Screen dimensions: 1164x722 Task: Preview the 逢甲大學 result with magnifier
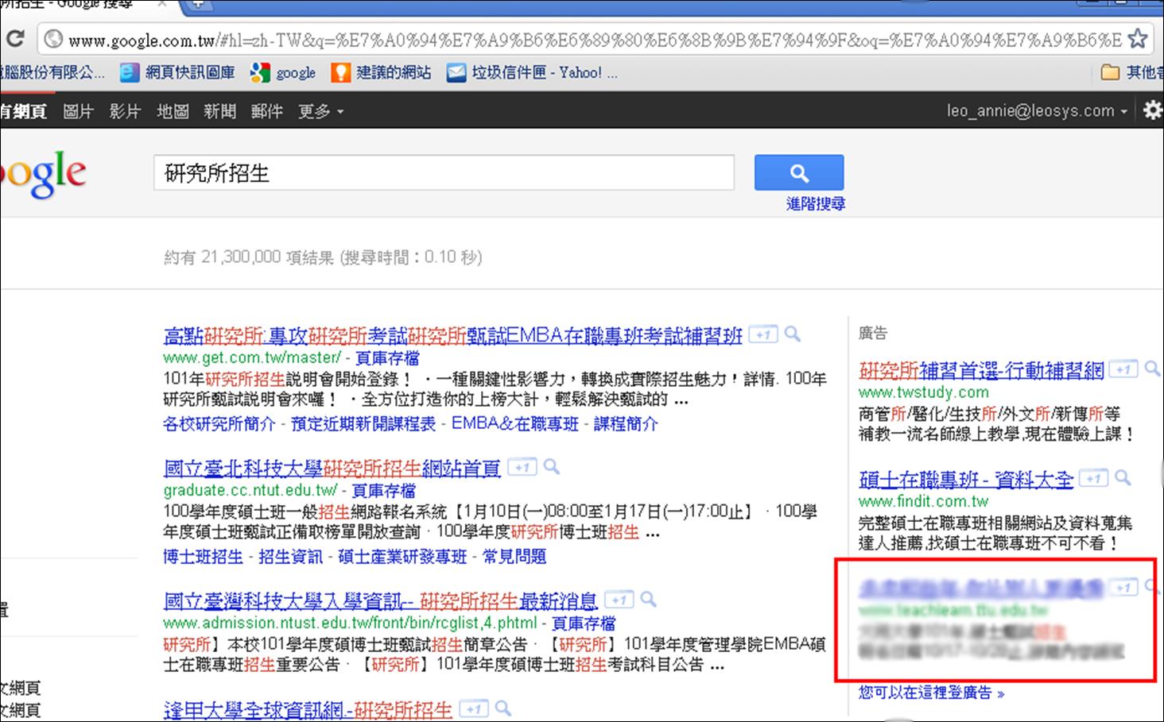502,708
